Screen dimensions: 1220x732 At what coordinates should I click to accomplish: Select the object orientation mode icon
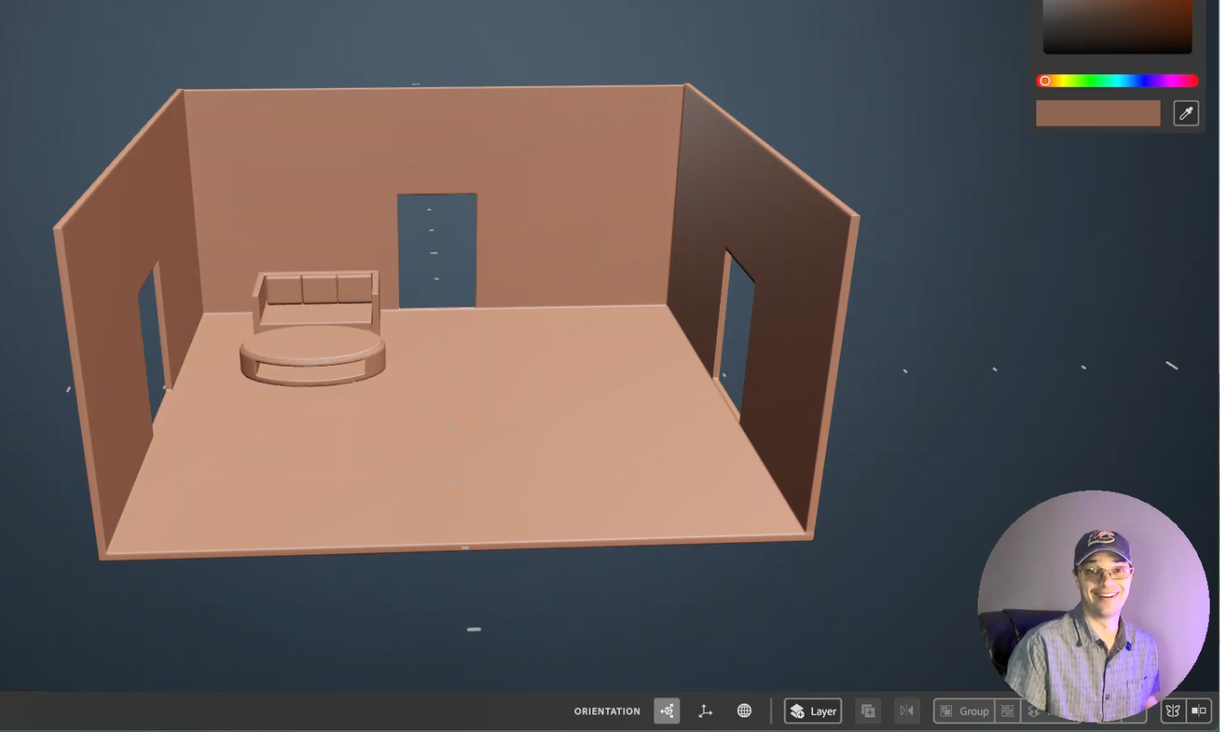click(x=666, y=711)
